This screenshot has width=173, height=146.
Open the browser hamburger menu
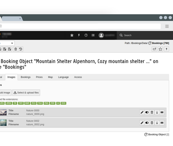pos(167,26)
